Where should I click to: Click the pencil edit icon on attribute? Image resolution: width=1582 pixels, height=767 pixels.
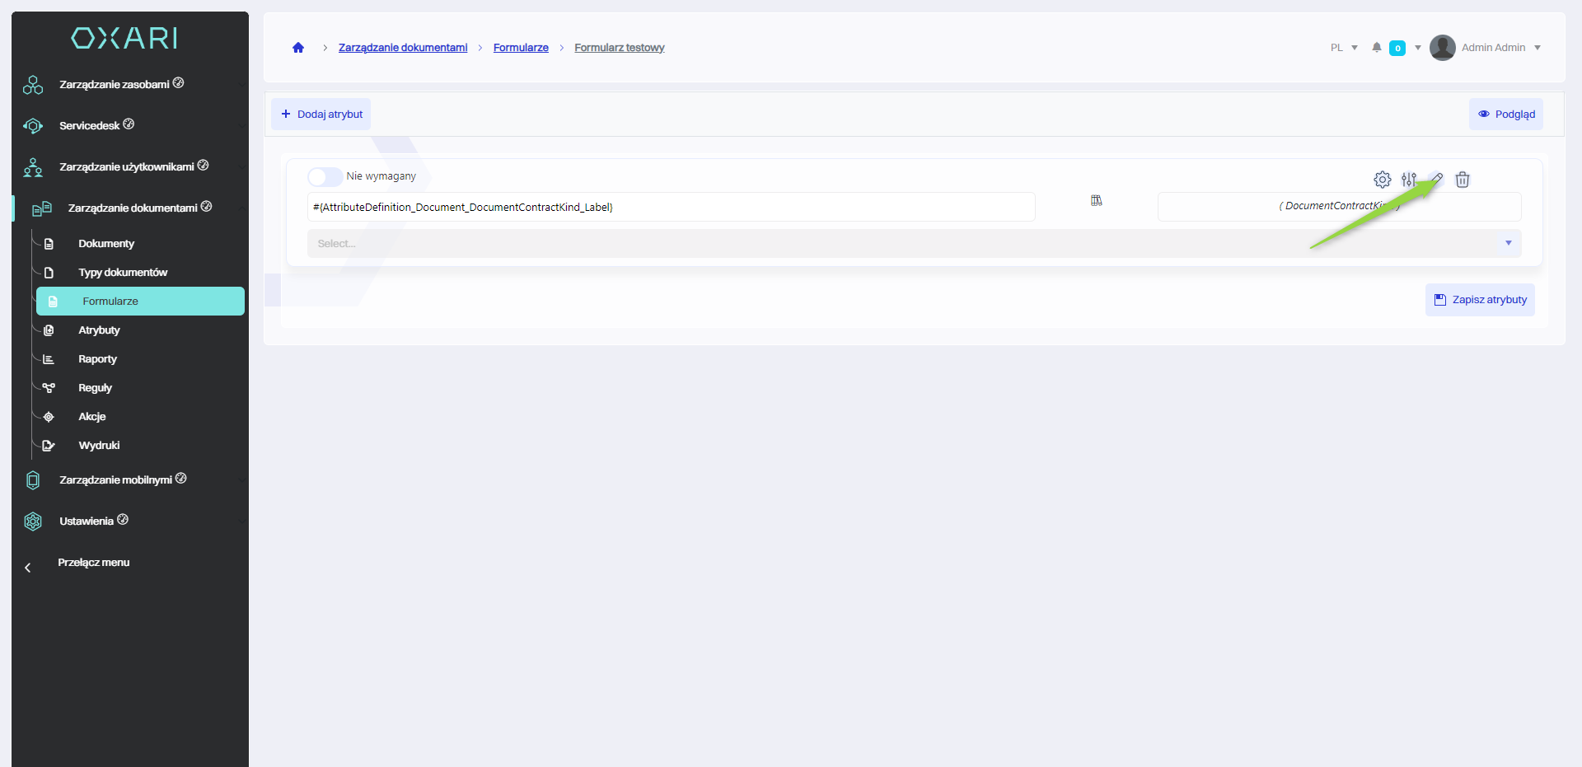pos(1436,179)
